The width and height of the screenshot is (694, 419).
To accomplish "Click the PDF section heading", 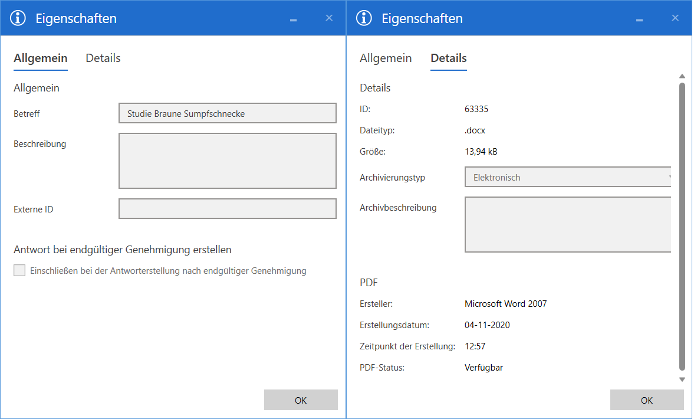I will click(x=369, y=283).
